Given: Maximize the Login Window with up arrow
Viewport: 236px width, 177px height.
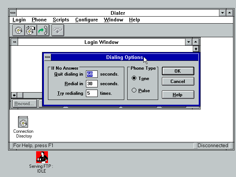Looking at the screenshot, I should tap(196, 42).
